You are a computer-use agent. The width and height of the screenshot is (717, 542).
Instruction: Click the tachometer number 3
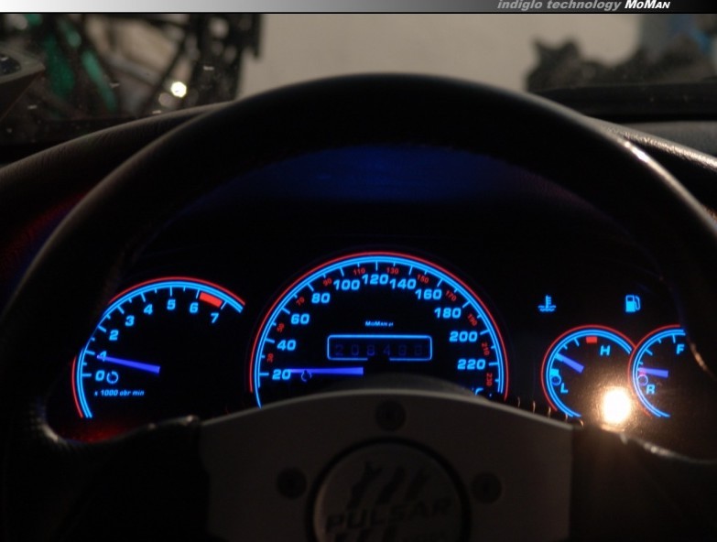tap(130, 320)
